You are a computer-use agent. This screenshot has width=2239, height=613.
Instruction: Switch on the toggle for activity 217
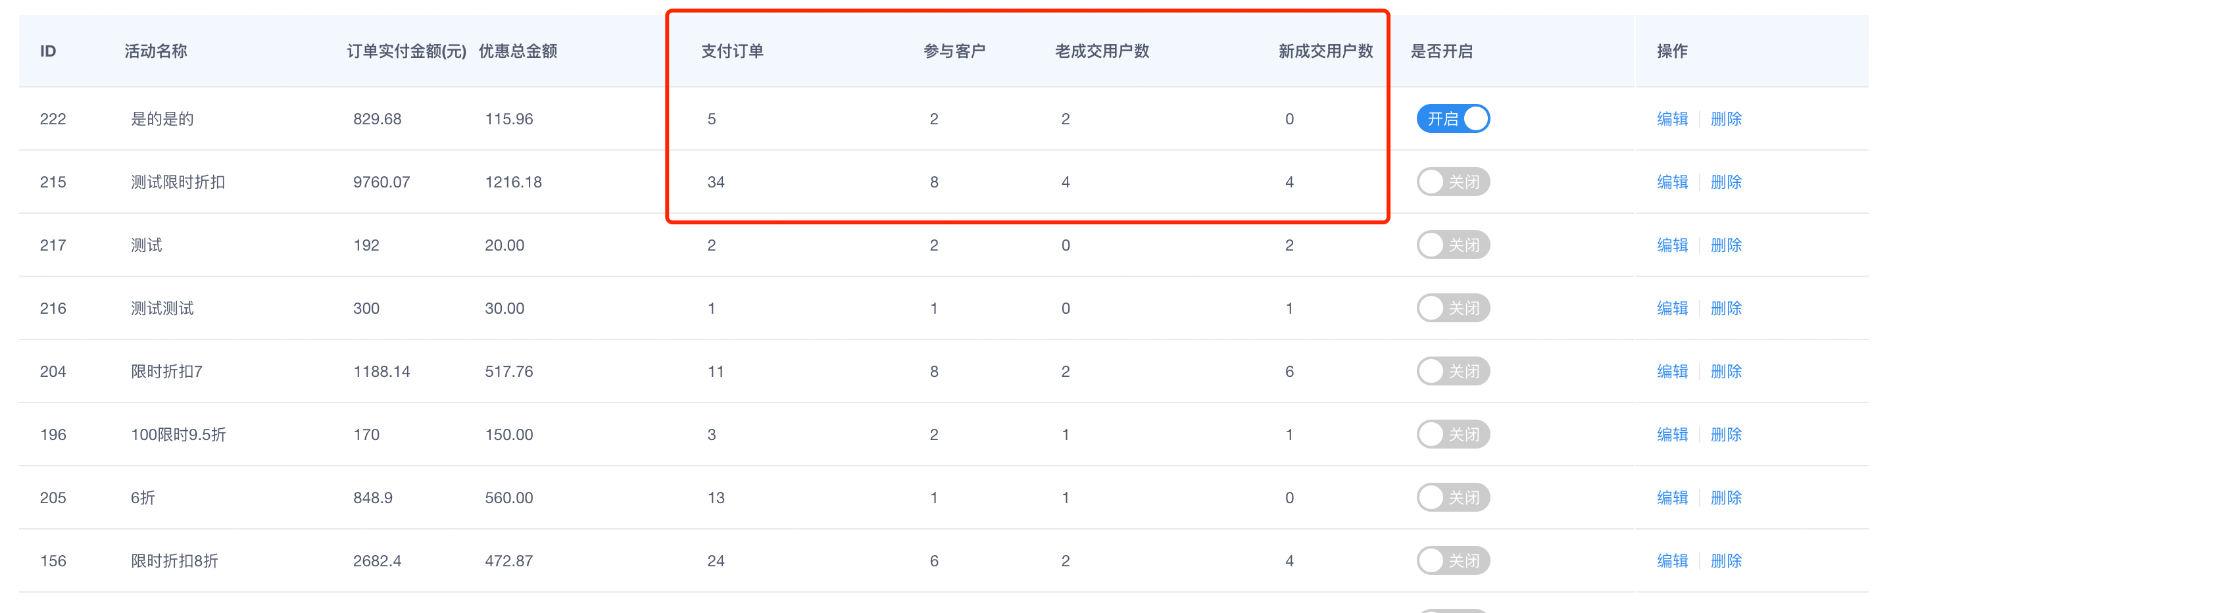(x=1452, y=245)
